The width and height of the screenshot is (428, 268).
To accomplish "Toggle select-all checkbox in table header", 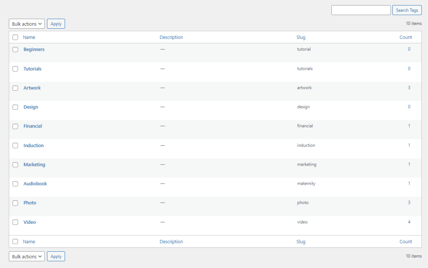I will click(15, 37).
